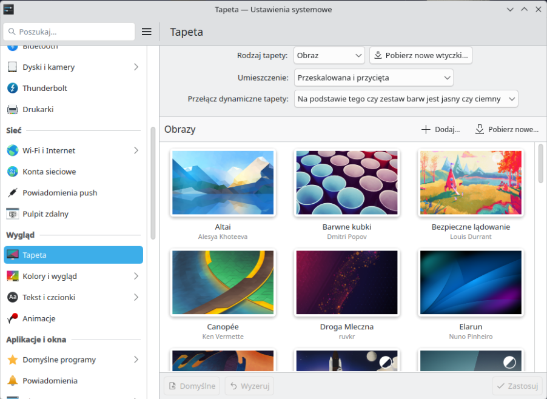Viewport: 547px width, 399px height.
Task: Click the Powiadomienia bell icon
Action: coord(13,381)
